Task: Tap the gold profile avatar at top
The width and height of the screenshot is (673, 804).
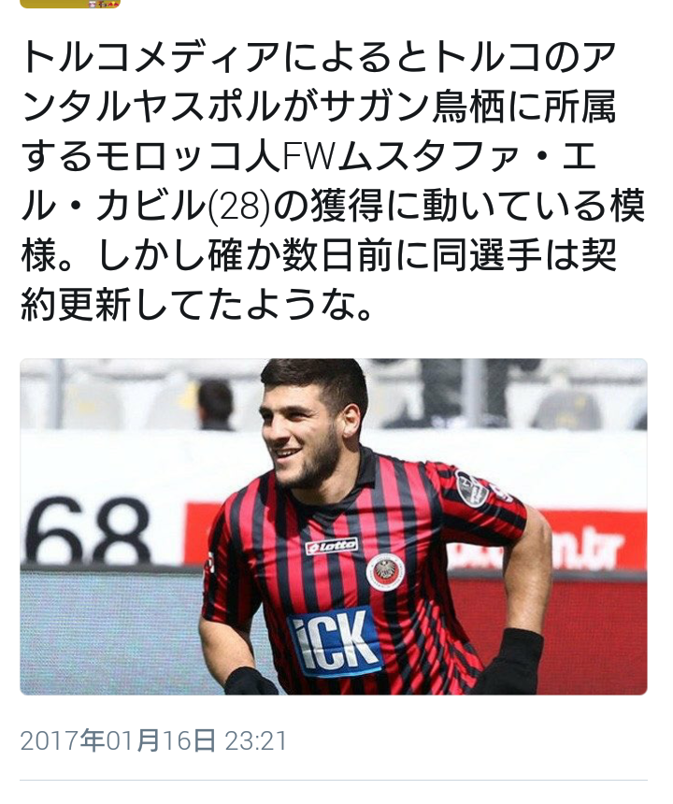Action: coord(70,4)
